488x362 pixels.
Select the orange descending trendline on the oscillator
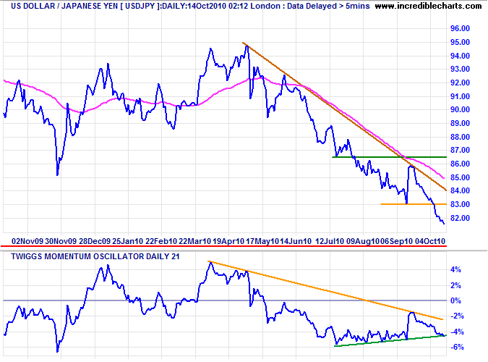coord(325,290)
